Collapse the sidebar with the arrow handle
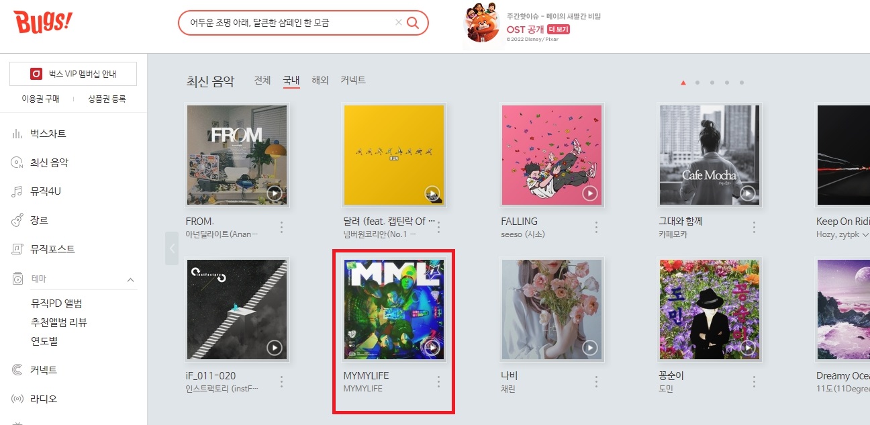Screen dimensions: 870x425 pos(172,248)
